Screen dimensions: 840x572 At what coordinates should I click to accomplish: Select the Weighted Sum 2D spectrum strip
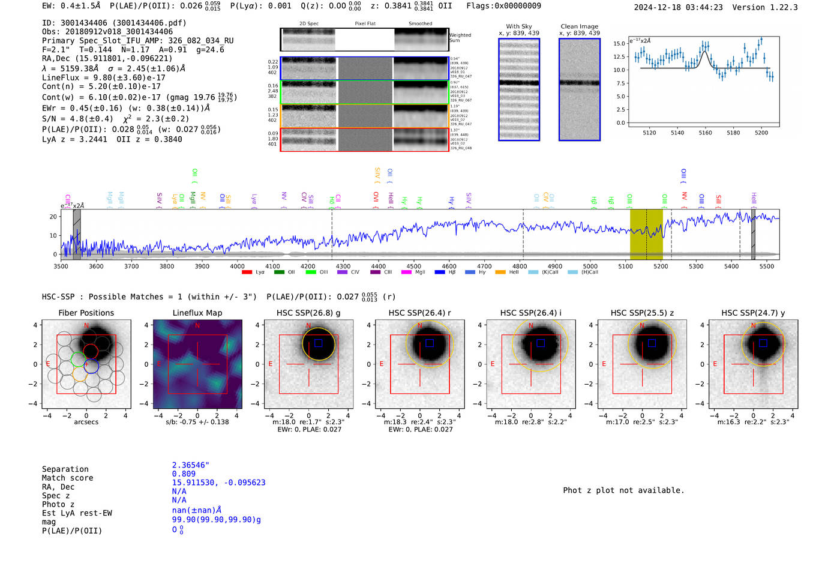tap(364, 40)
